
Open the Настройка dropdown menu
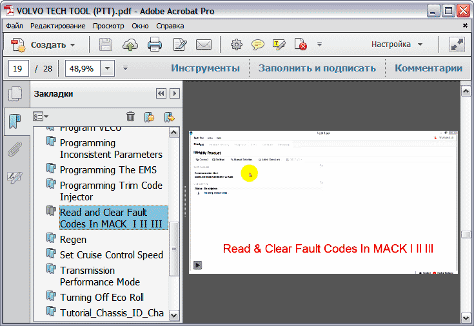click(x=397, y=45)
